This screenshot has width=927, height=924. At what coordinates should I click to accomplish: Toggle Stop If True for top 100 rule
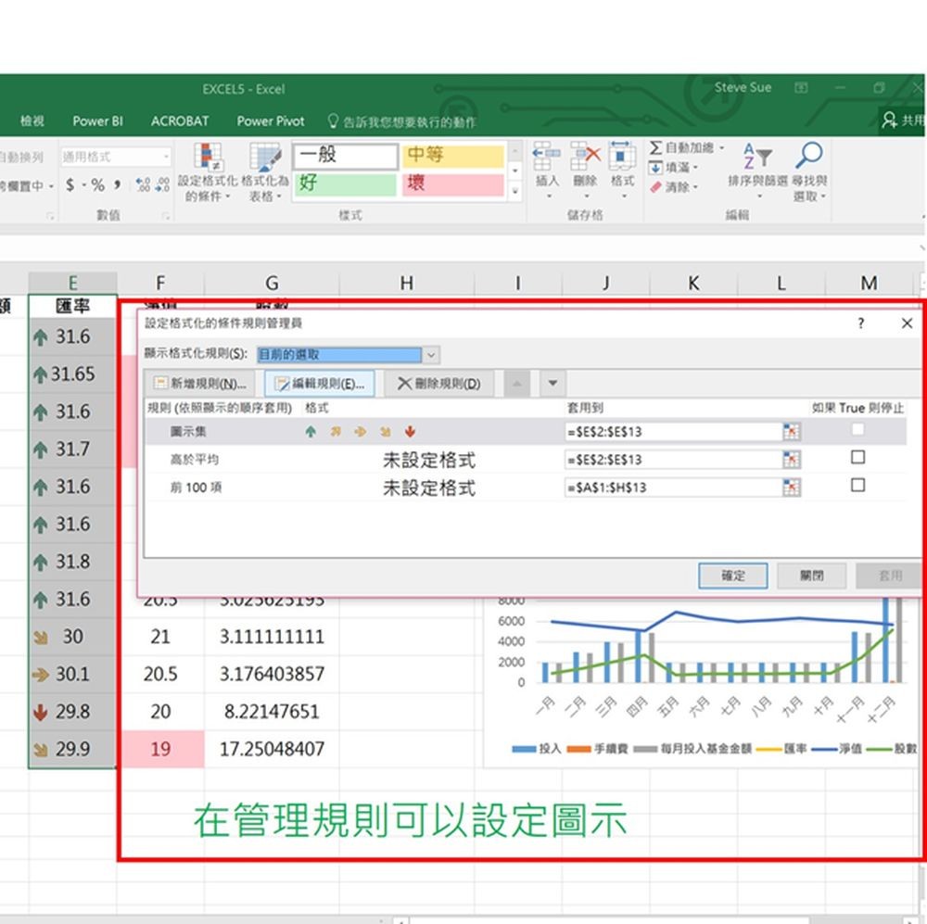(857, 486)
